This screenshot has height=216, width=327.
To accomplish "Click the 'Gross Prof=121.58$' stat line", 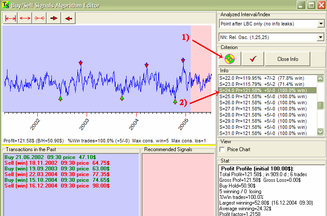I will pyautogui.click(x=260, y=180).
